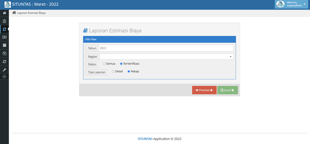Click the Bagian label
The width and height of the screenshot is (310, 144).
click(x=93, y=57)
